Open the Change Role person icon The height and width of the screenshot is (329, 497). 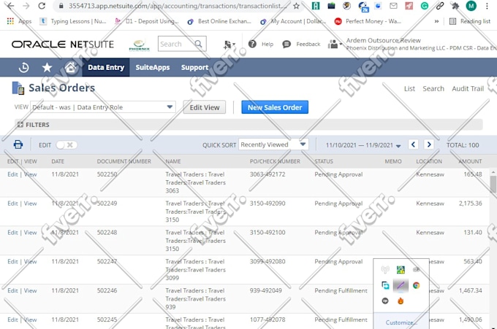tap(334, 44)
